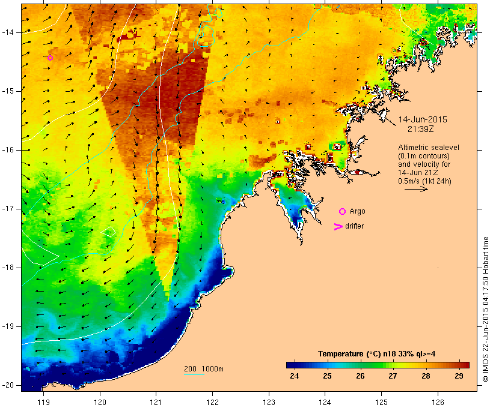This screenshot has width=493, height=408.
Task: Click the magenta Argo float marker on the map
Action: coord(50,58)
